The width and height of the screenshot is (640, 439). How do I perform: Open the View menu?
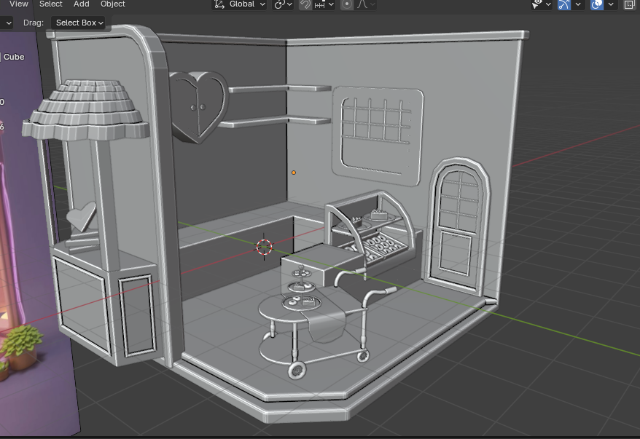pos(18,4)
